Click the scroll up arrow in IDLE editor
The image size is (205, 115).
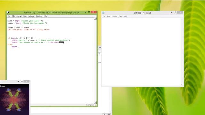pos(95,19)
